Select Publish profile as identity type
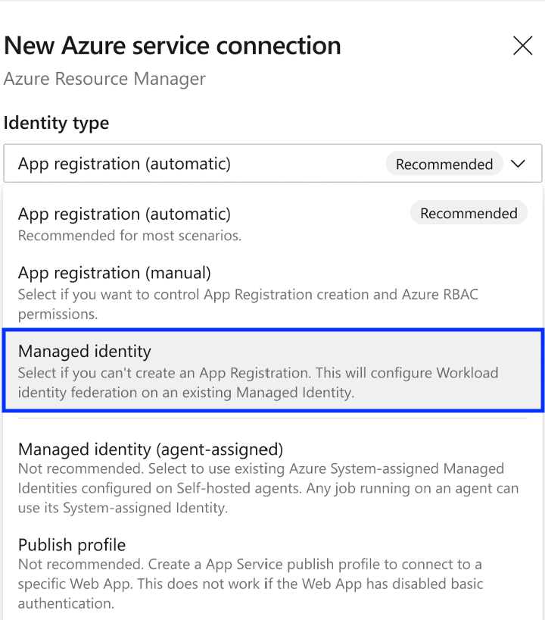This screenshot has width=545, height=620. [x=72, y=544]
